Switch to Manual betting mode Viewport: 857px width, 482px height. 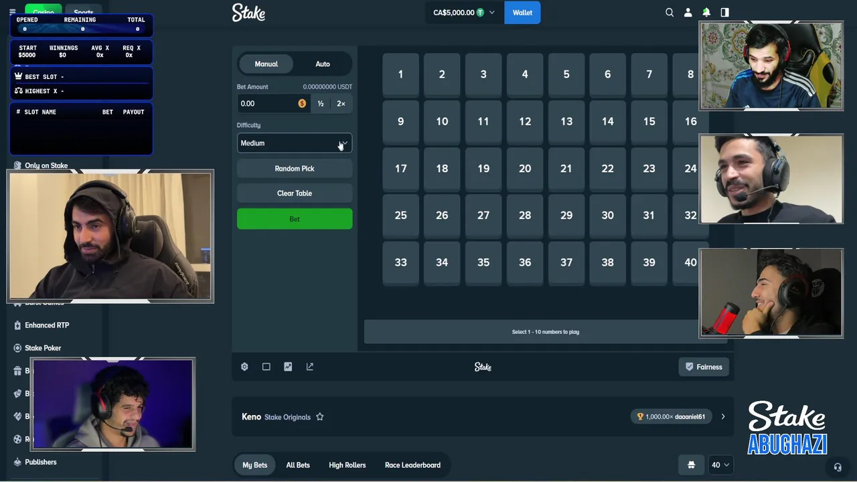[266, 64]
